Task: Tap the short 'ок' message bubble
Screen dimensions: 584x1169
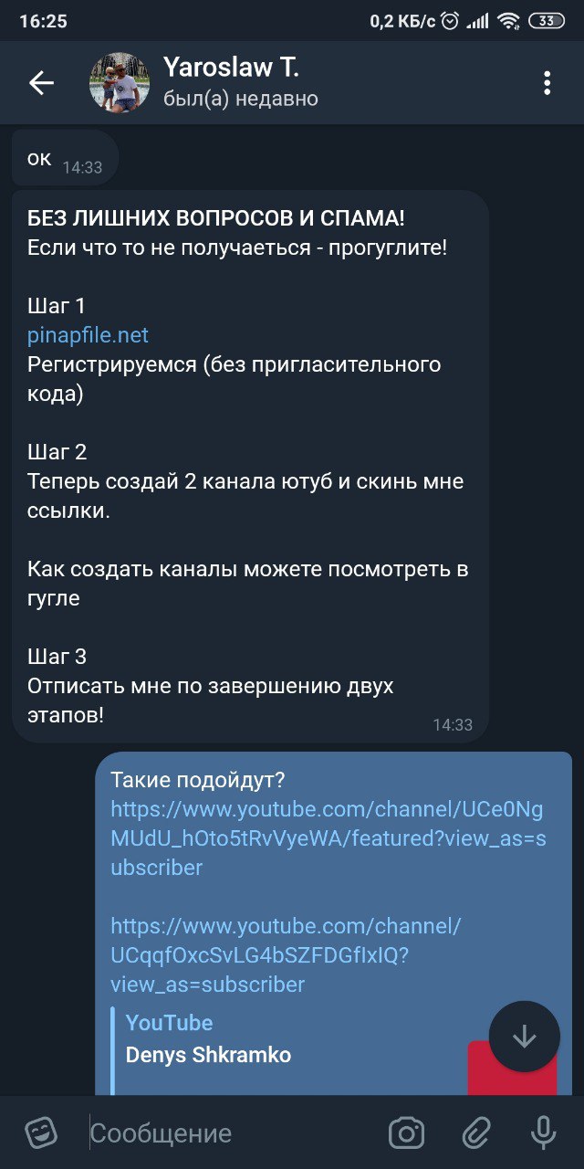Action: [65, 159]
